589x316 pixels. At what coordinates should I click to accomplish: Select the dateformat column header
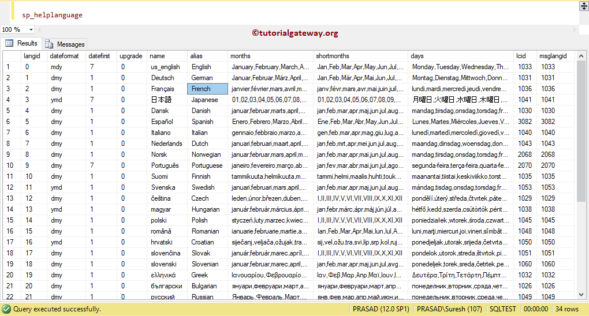pyautogui.click(x=65, y=56)
